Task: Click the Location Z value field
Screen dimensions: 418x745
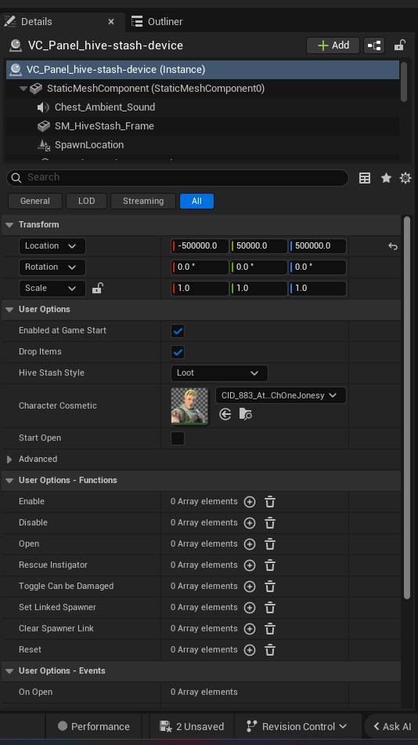Action: (x=318, y=246)
